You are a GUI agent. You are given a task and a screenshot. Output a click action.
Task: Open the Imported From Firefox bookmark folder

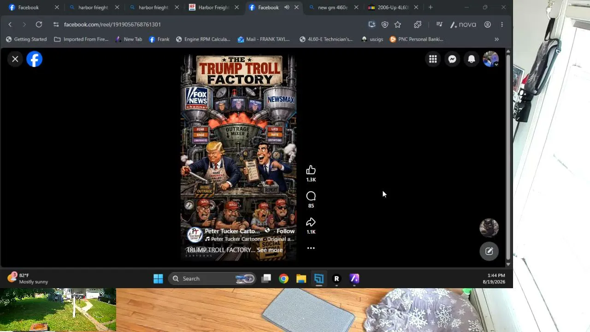(81, 39)
